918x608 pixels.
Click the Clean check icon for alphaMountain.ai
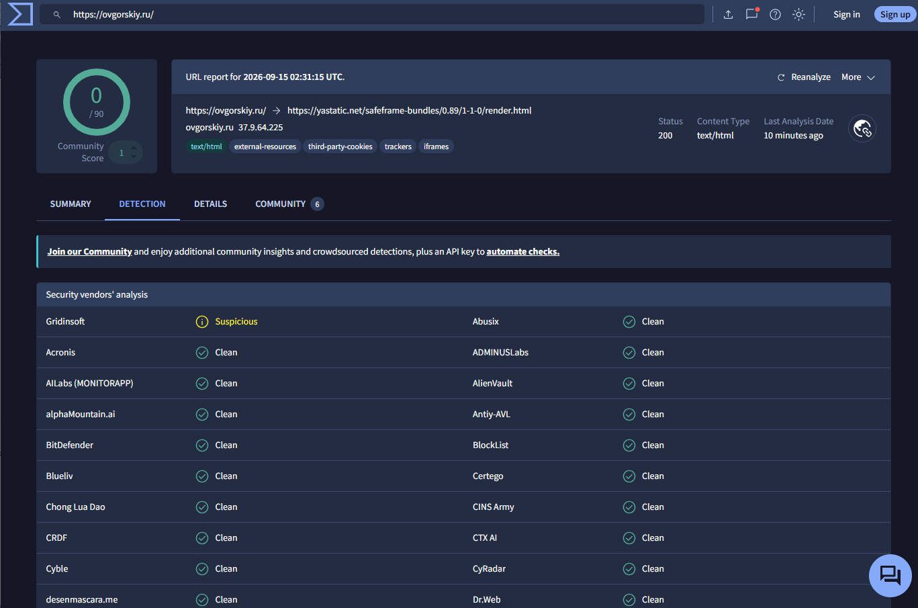click(202, 415)
